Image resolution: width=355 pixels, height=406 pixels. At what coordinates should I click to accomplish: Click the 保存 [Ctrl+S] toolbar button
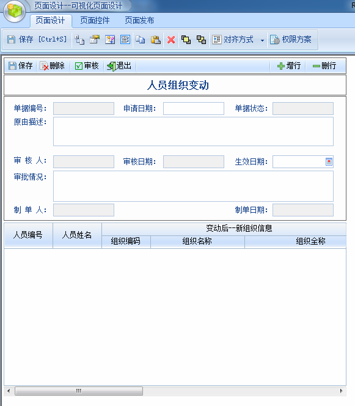point(37,40)
